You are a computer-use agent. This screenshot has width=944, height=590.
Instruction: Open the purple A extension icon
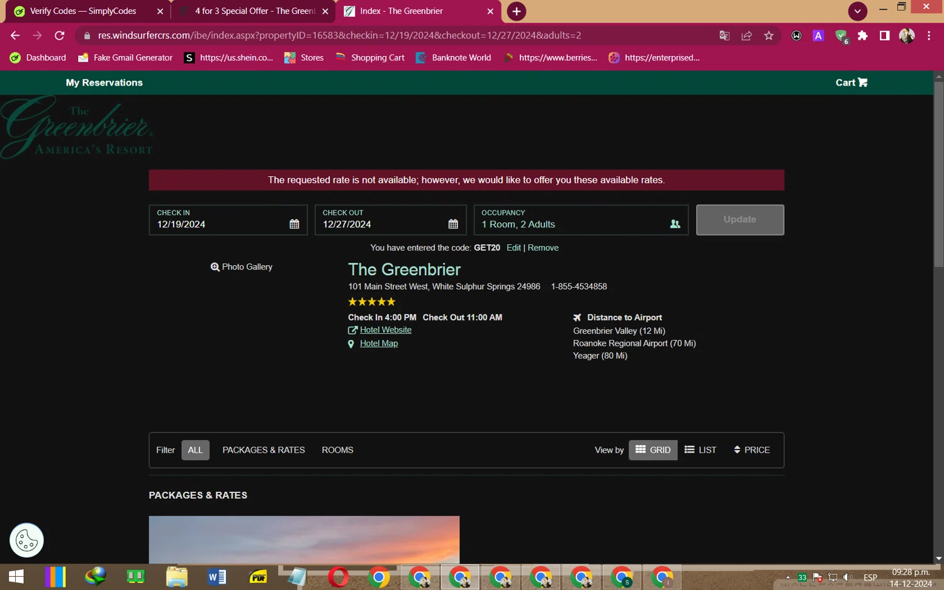pos(818,36)
